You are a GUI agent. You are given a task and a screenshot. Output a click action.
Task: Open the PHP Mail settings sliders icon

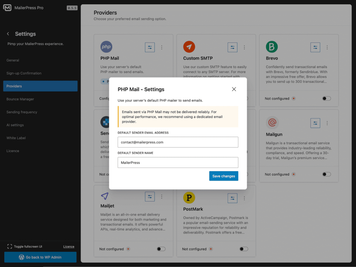[x=150, y=47]
